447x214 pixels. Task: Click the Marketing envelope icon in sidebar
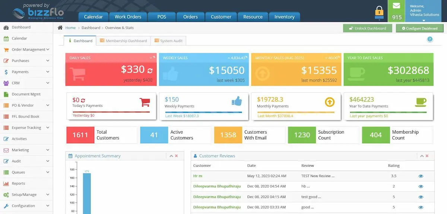[6, 150]
